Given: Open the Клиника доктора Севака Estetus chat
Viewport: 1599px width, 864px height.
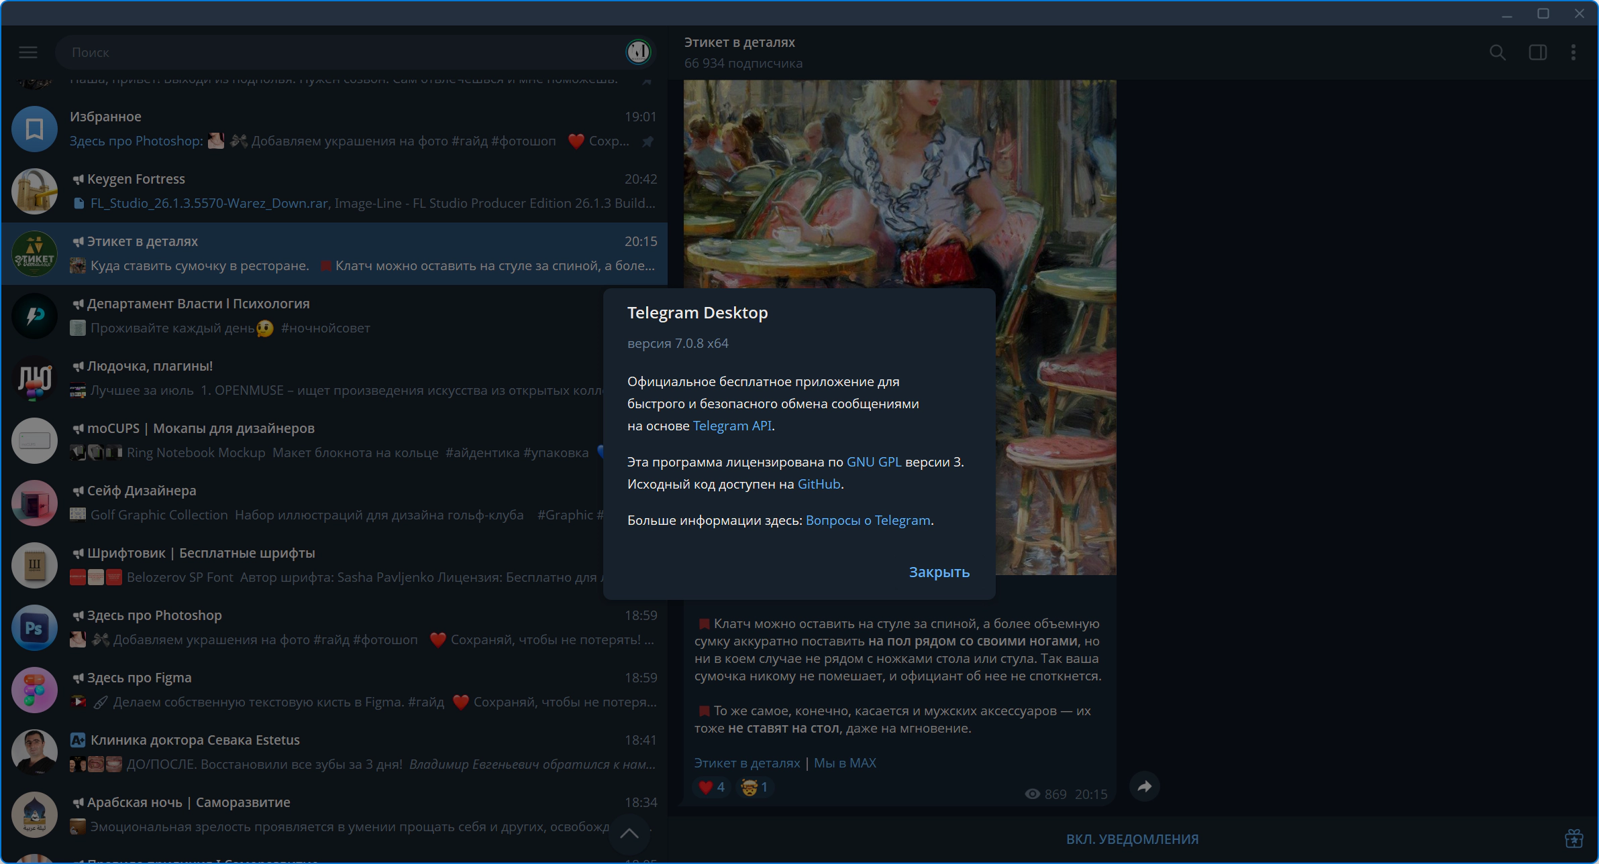Looking at the screenshot, I should tap(334, 752).
